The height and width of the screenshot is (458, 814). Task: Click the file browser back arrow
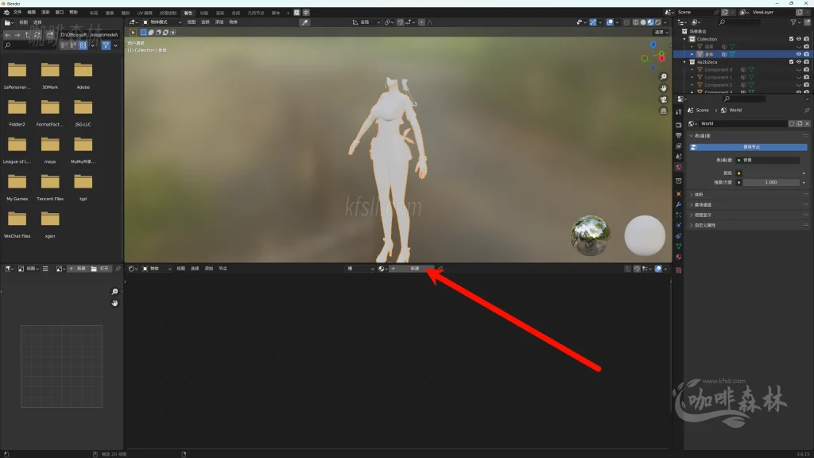point(8,35)
